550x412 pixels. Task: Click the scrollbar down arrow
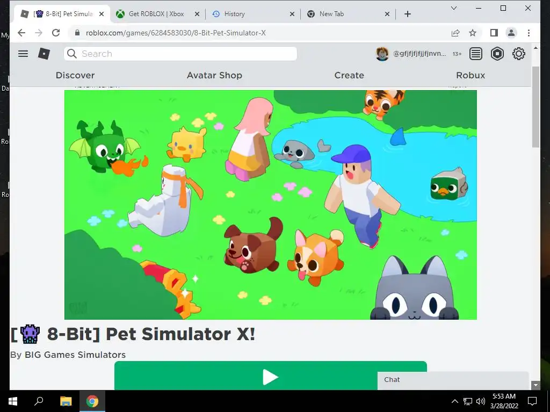535,385
